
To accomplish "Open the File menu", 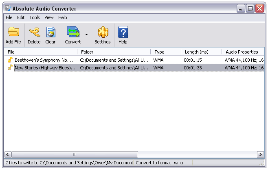I will pyautogui.click(x=9, y=17).
